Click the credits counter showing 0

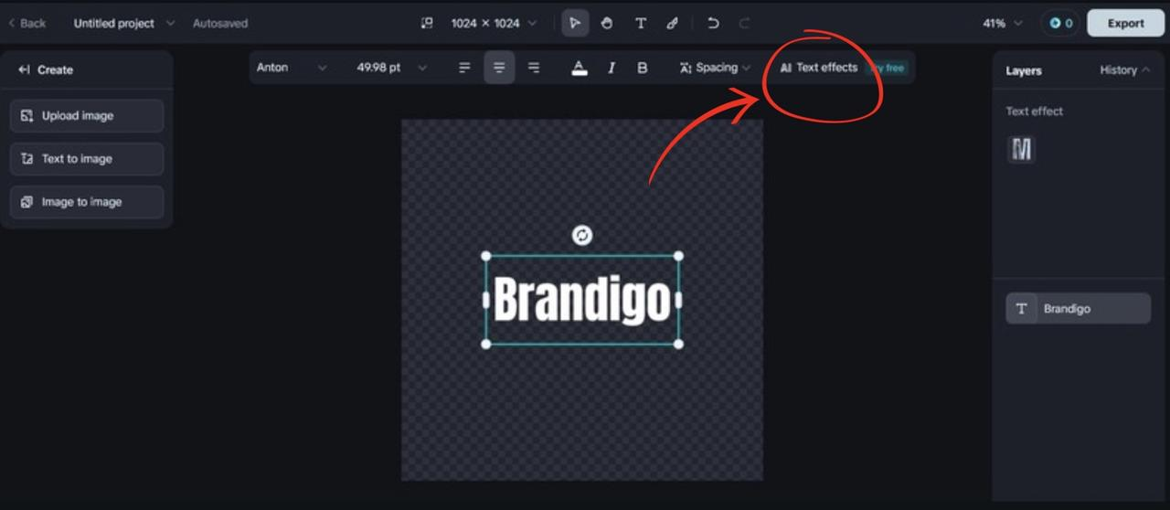pos(1060,24)
